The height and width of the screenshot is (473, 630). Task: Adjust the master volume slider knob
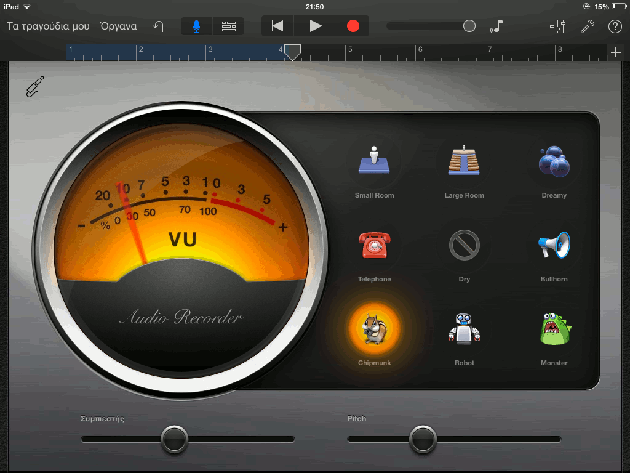tap(469, 26)
